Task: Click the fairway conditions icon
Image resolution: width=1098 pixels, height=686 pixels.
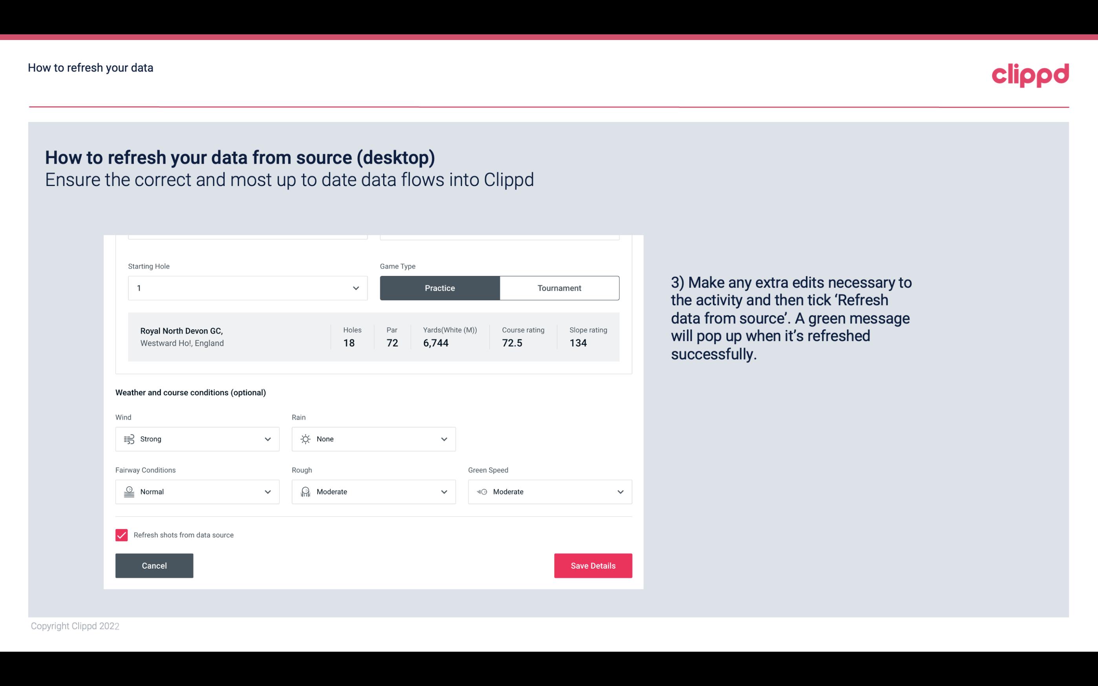Action: 129,492
